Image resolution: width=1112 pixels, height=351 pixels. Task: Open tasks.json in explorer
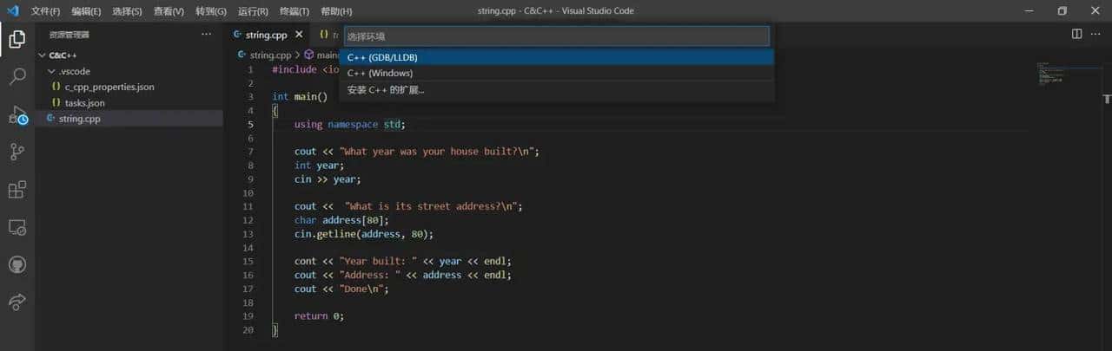pyautogui.click(x=129, y=102)
